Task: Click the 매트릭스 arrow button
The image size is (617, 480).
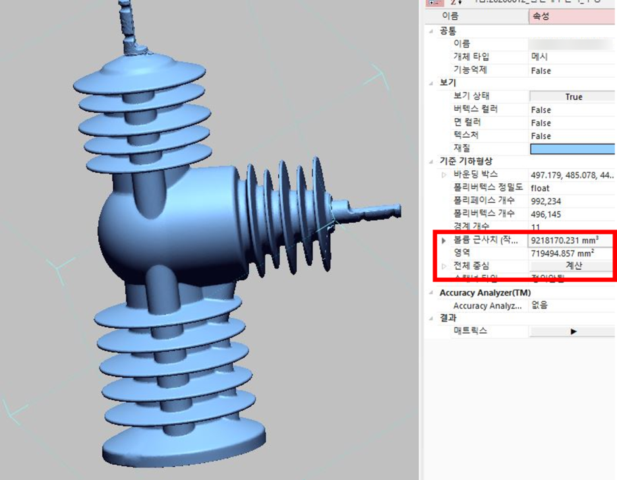Action: point(573,331)
